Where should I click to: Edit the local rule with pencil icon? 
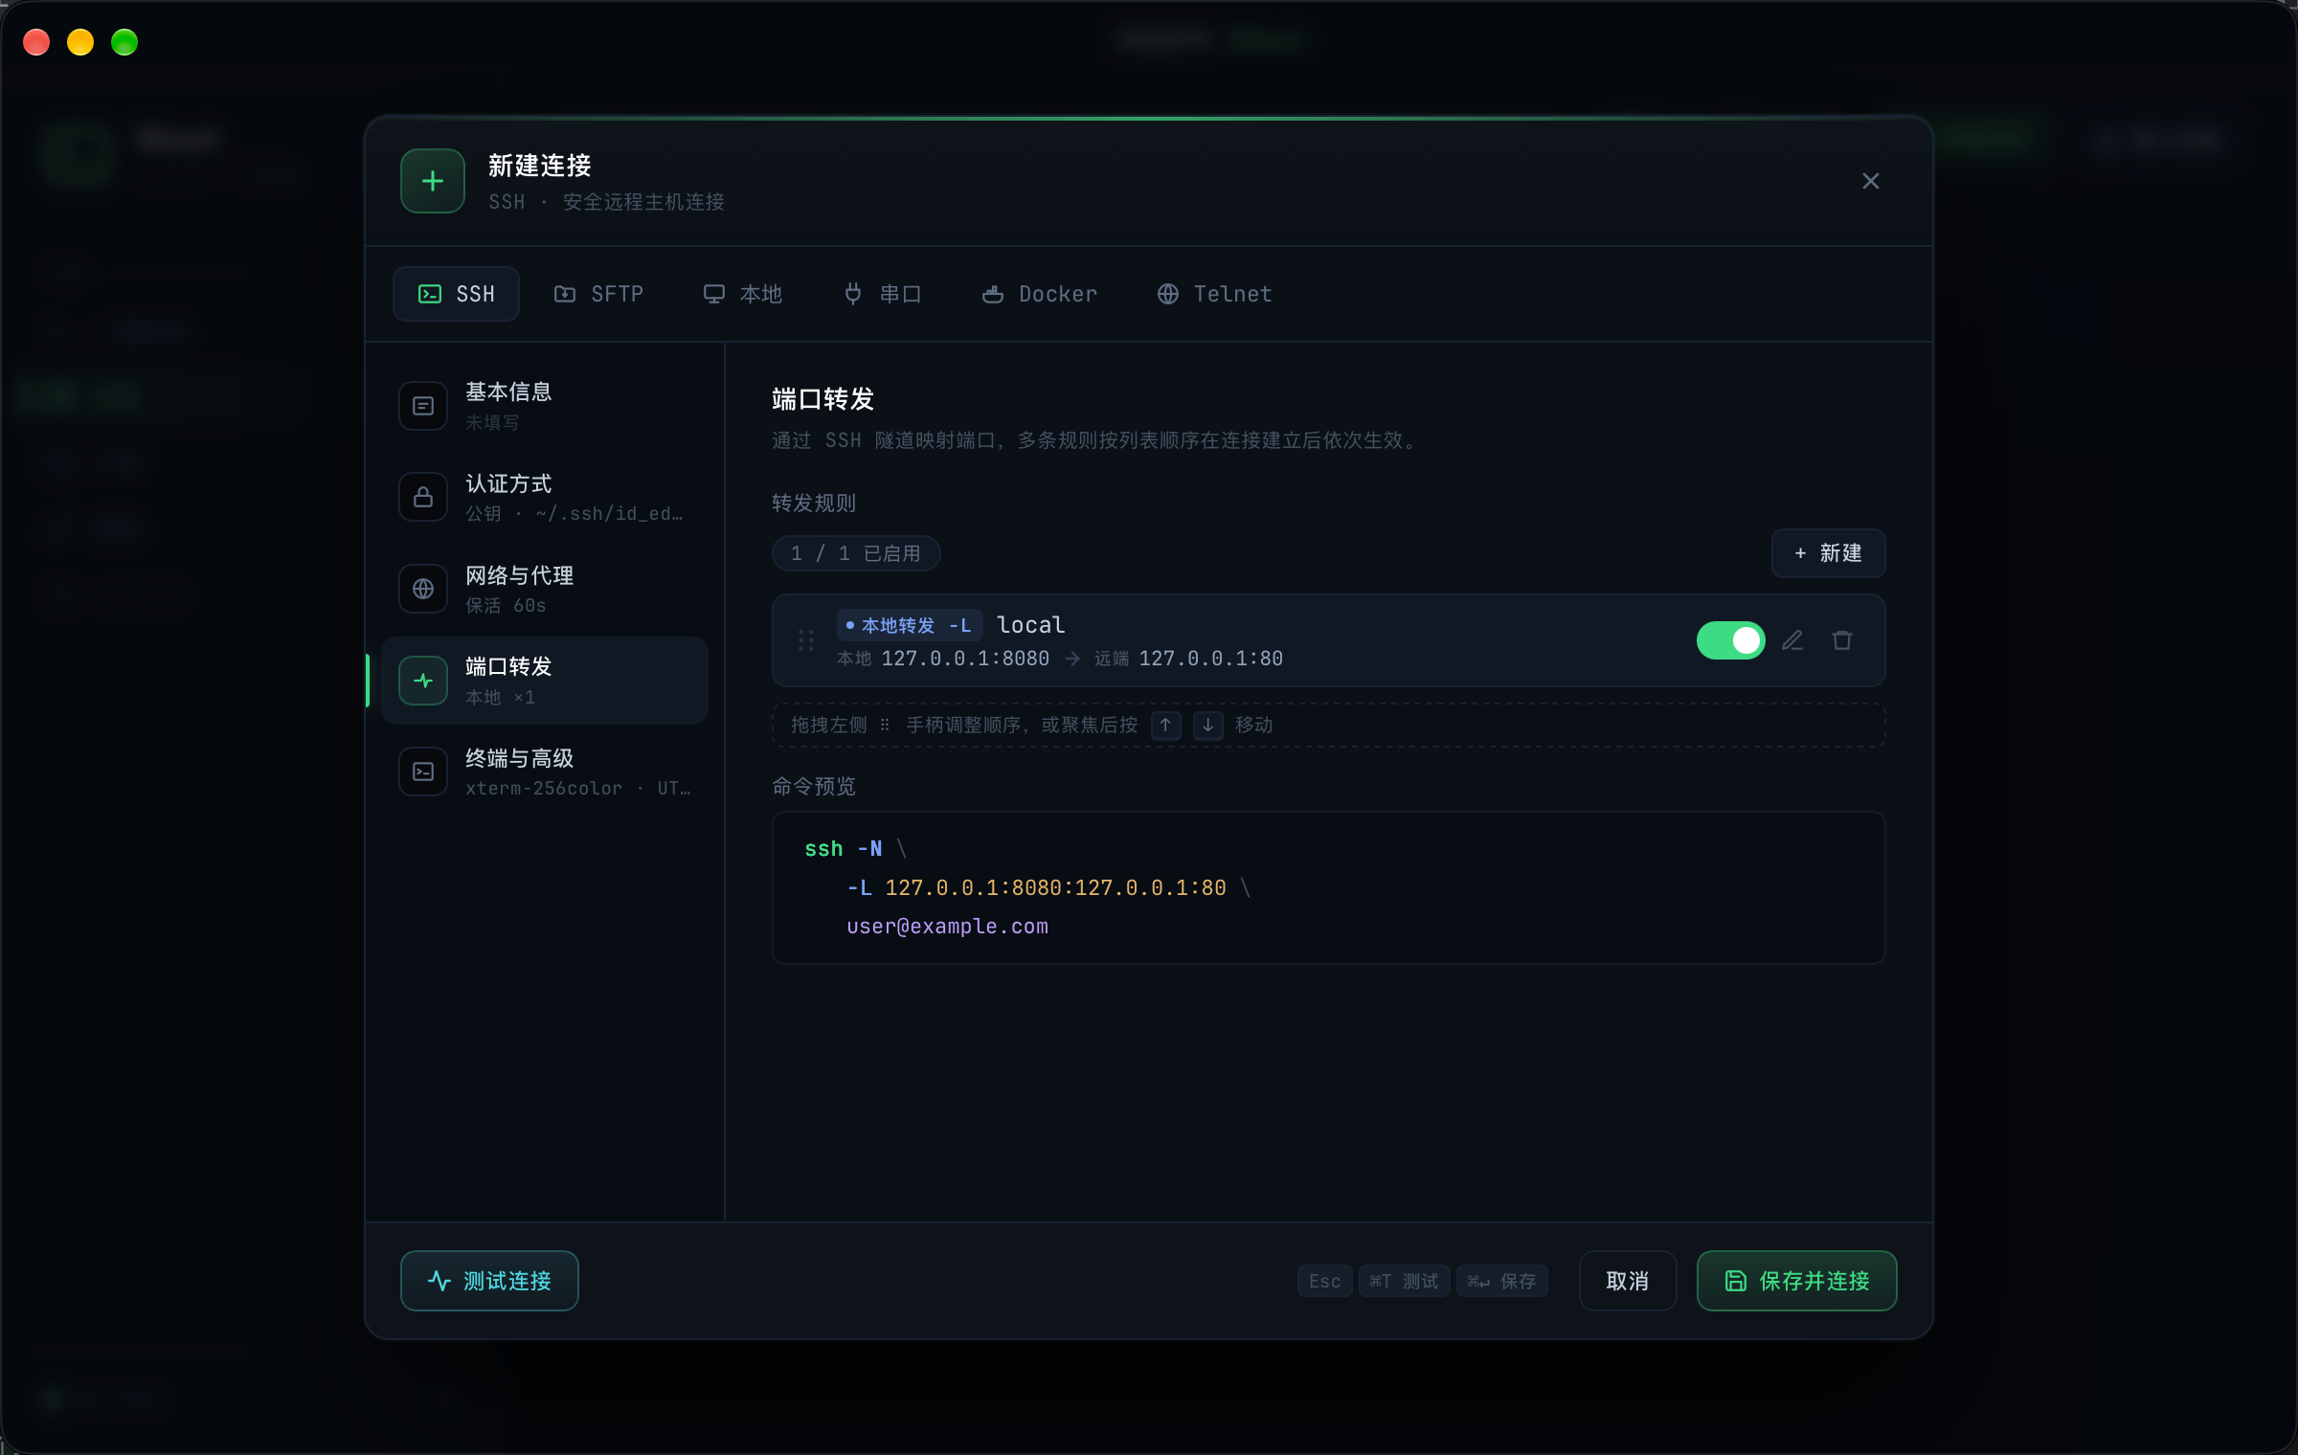1792,640
